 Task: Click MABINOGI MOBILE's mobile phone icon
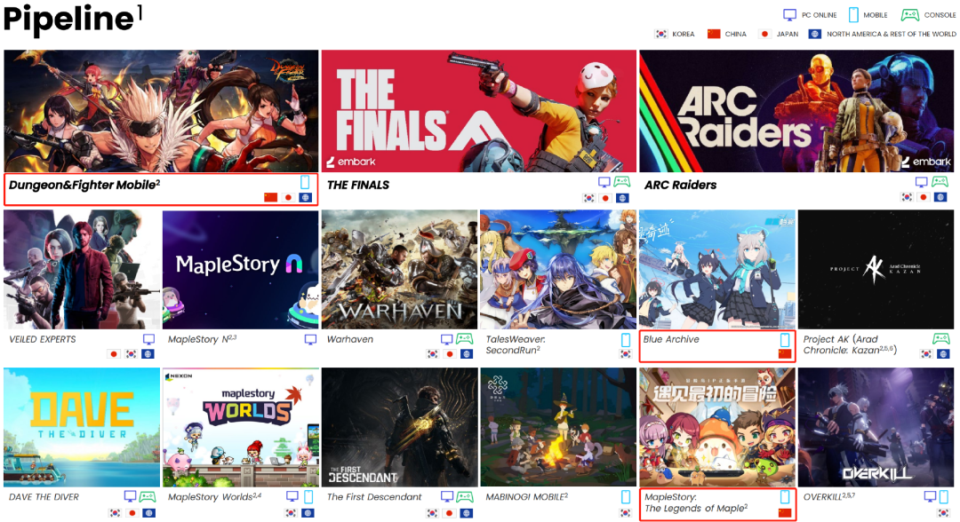626,496
